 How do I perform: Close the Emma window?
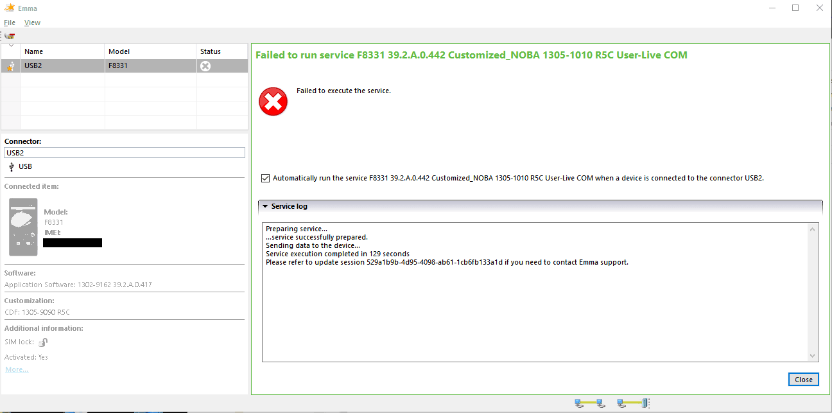tap(819, 8)
